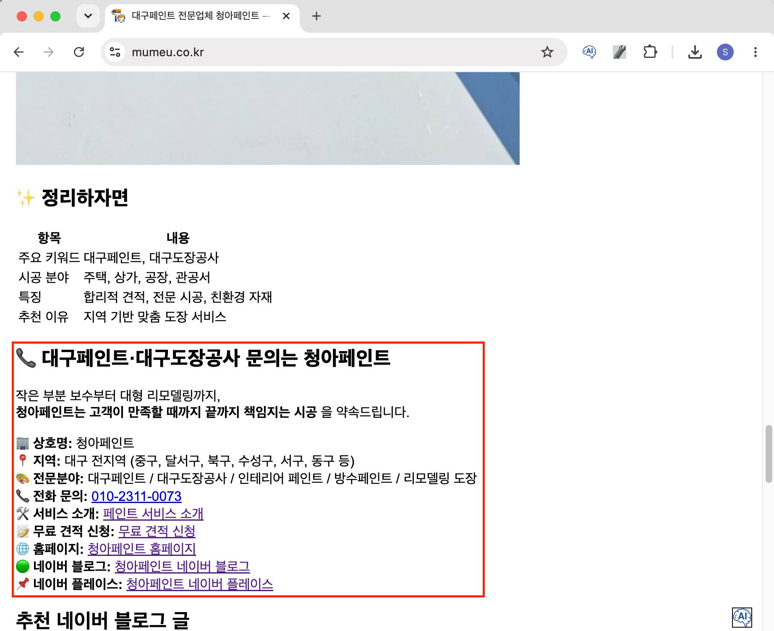
Task: Open the AI brain extension in toolbar
Action: coord(589,52)
